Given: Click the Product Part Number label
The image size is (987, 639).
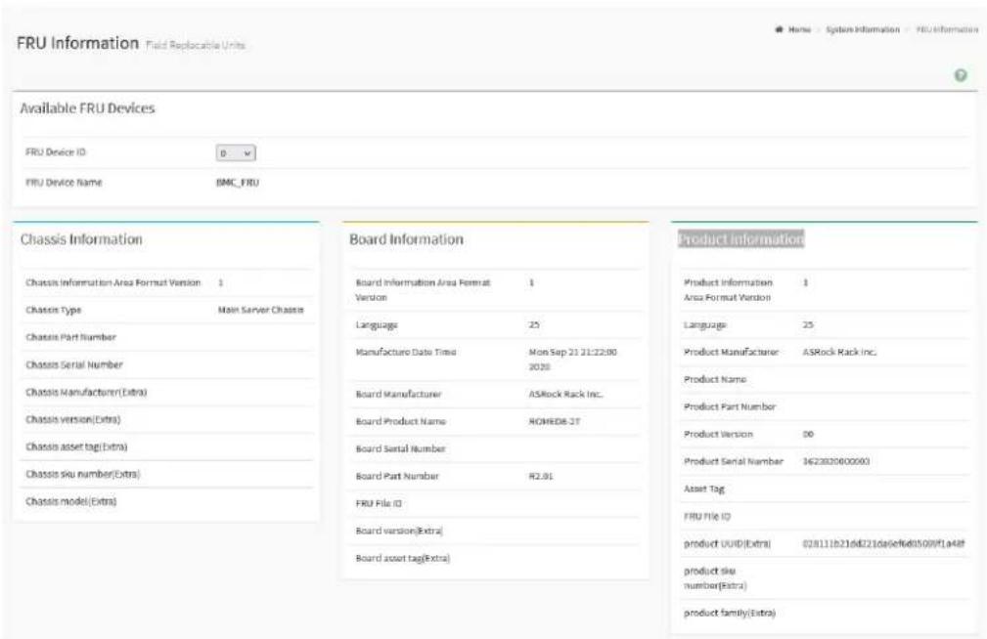Looking at the screenshot, I should click(730, 406).
